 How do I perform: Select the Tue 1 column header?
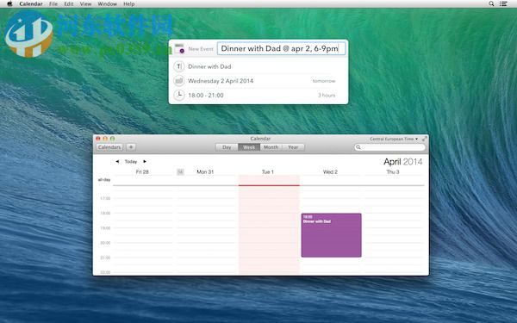tap(268, 172)
